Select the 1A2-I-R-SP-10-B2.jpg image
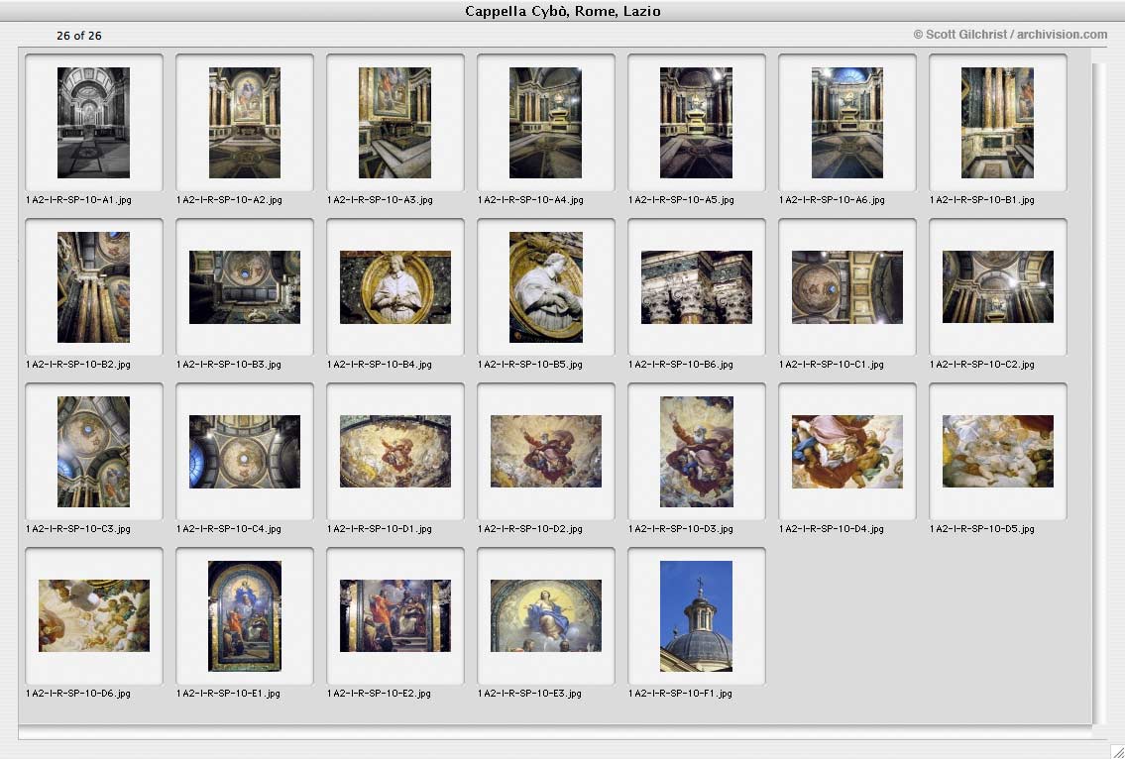1125x759 pixels. (93, 287)
